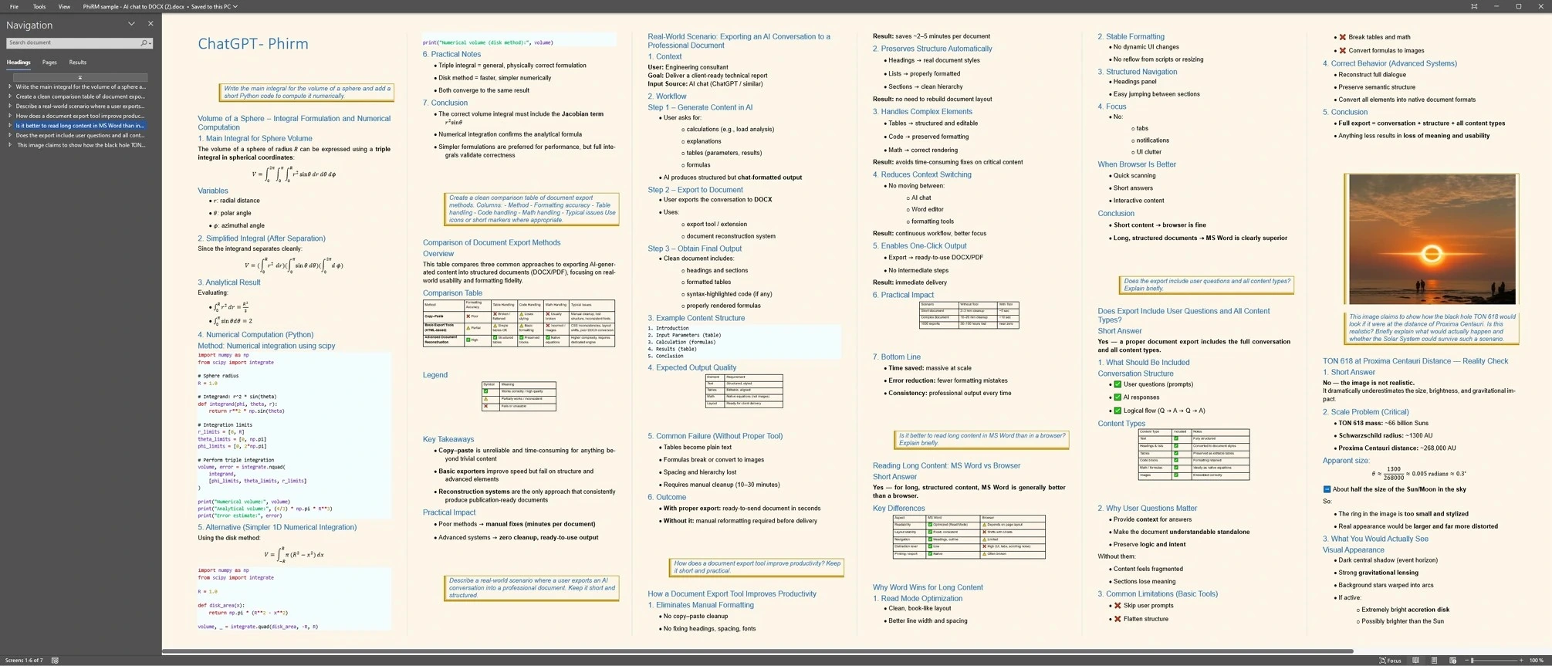Image resolution: width=1552 pixels, height=666 pixels.
Task: Switch to Print Layout view icon
Action: [x=1434, y=661]
